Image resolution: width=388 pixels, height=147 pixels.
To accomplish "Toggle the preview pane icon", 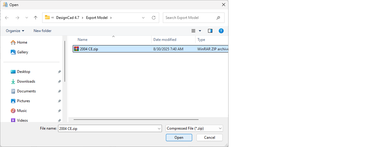I will coord(210,31).
